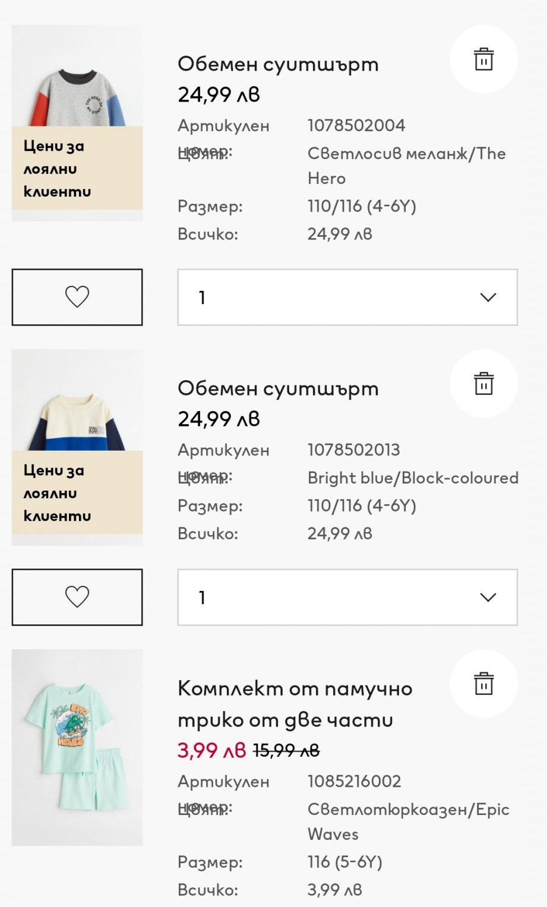Viewport: 547px width, 907px height.
Task: Remove the Bright blue sweatshirt via trash icon
Action: point(483,384)
